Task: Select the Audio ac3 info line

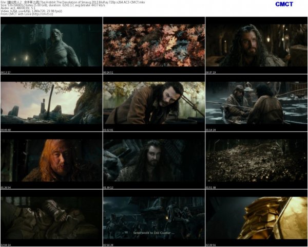Action: 18,8
